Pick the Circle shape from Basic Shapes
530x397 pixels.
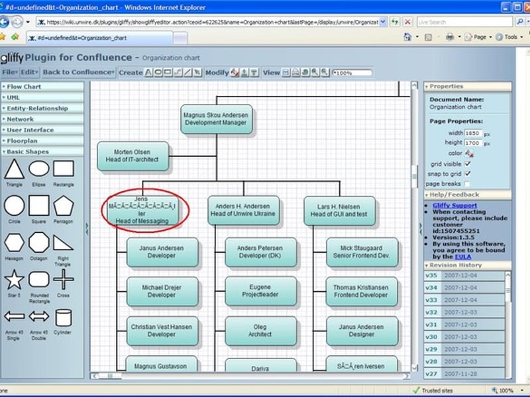[x=14, y=205]
